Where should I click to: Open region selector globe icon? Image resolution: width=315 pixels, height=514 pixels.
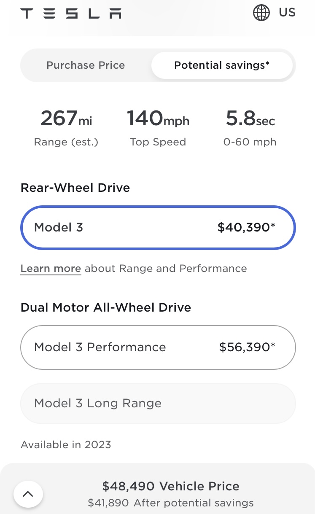coord(261,13)
